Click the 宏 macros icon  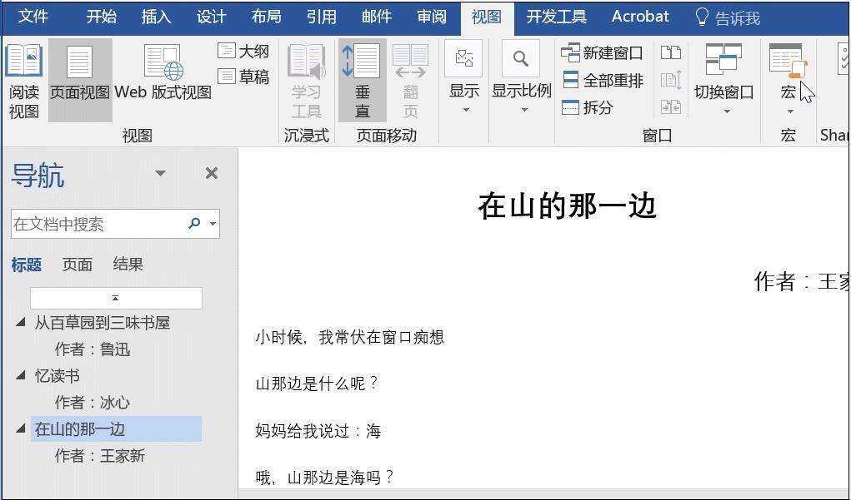pos(788,61)
